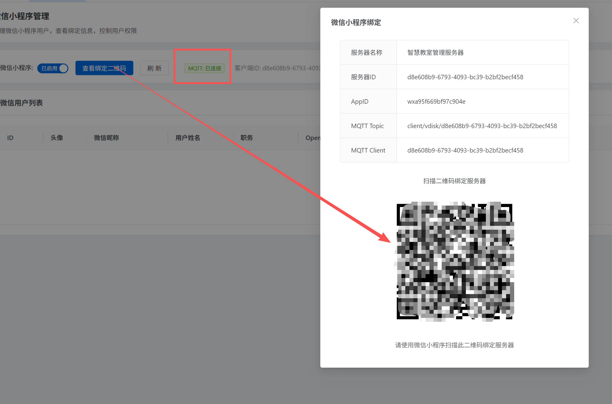Click the ID column header

[x=10, y=138]
